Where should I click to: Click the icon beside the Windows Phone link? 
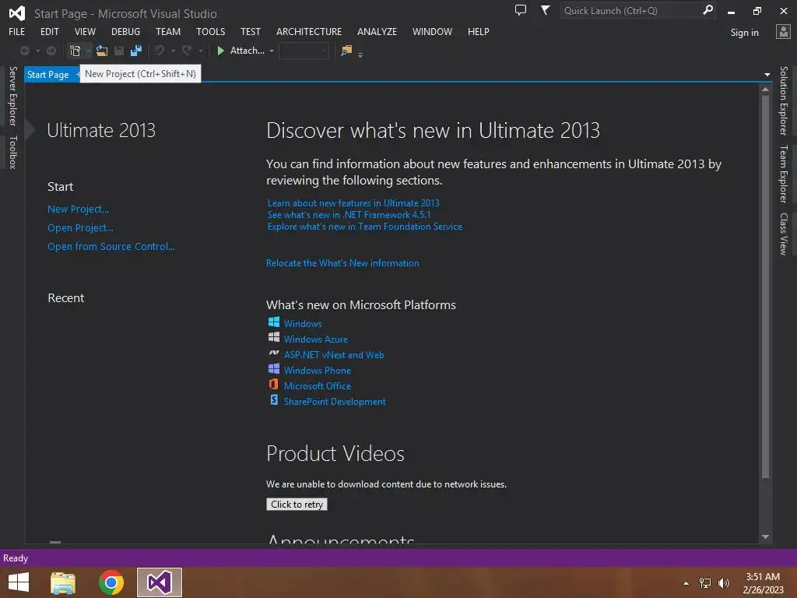[x=273, y=368]
